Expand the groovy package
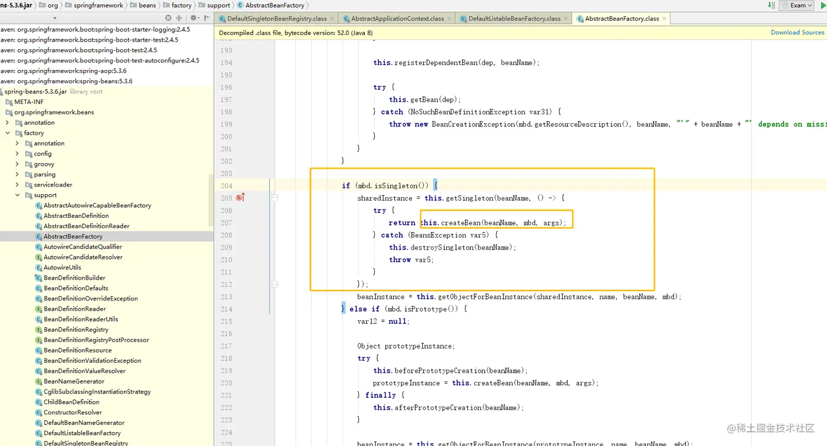Viewport: 827px width, 446px height. (17, 164)
